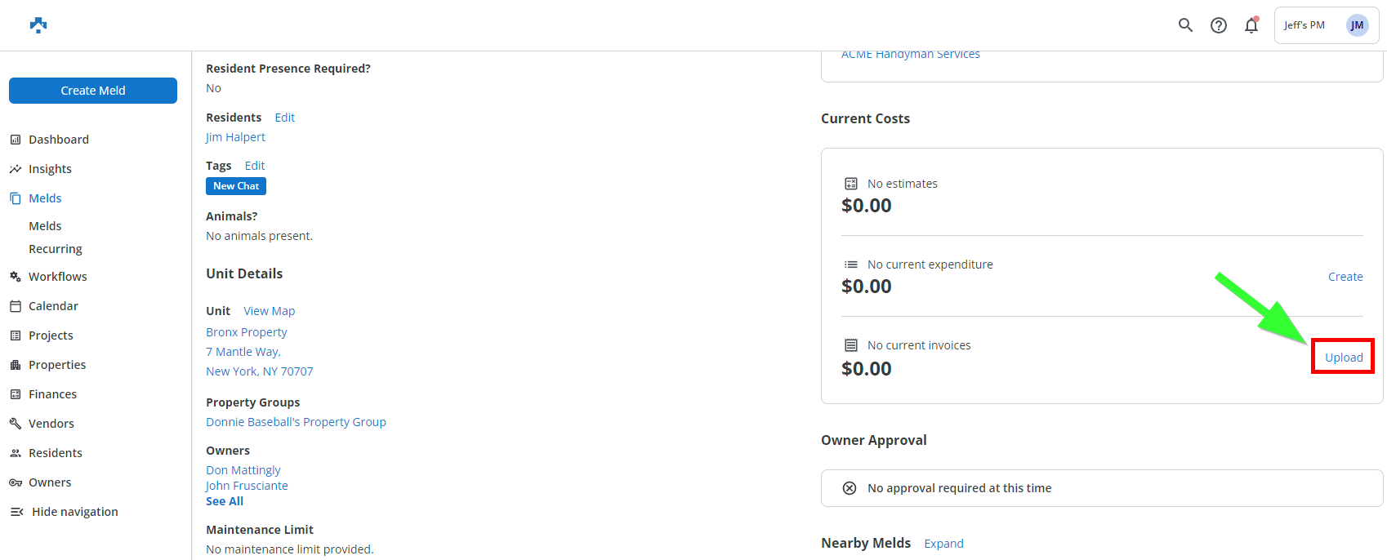Collapse sidebar with Hide navigation
Viewport: 1387px width, 560px height.
(x=74, y=512)
